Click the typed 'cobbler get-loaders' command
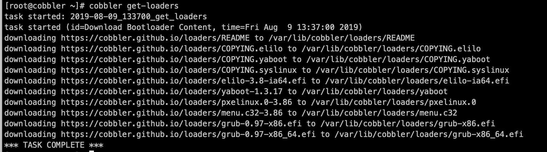Screen dimensions: 547x152 [x=134, y=6]
